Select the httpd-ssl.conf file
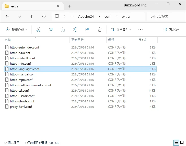The height and width of the screenshot is (146, 186). click(x=19, y=90)
